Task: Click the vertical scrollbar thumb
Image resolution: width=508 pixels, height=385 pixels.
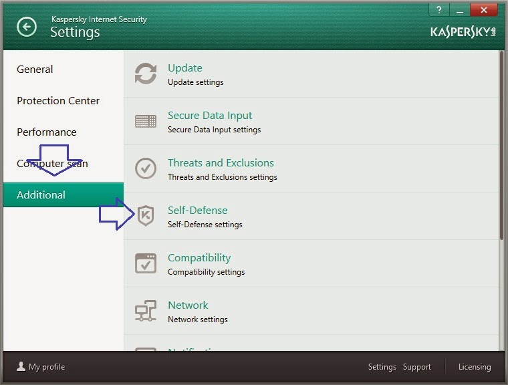Action: 501,145
